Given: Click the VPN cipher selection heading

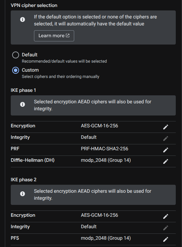Looking at the screenshot, I should (34, 5).
